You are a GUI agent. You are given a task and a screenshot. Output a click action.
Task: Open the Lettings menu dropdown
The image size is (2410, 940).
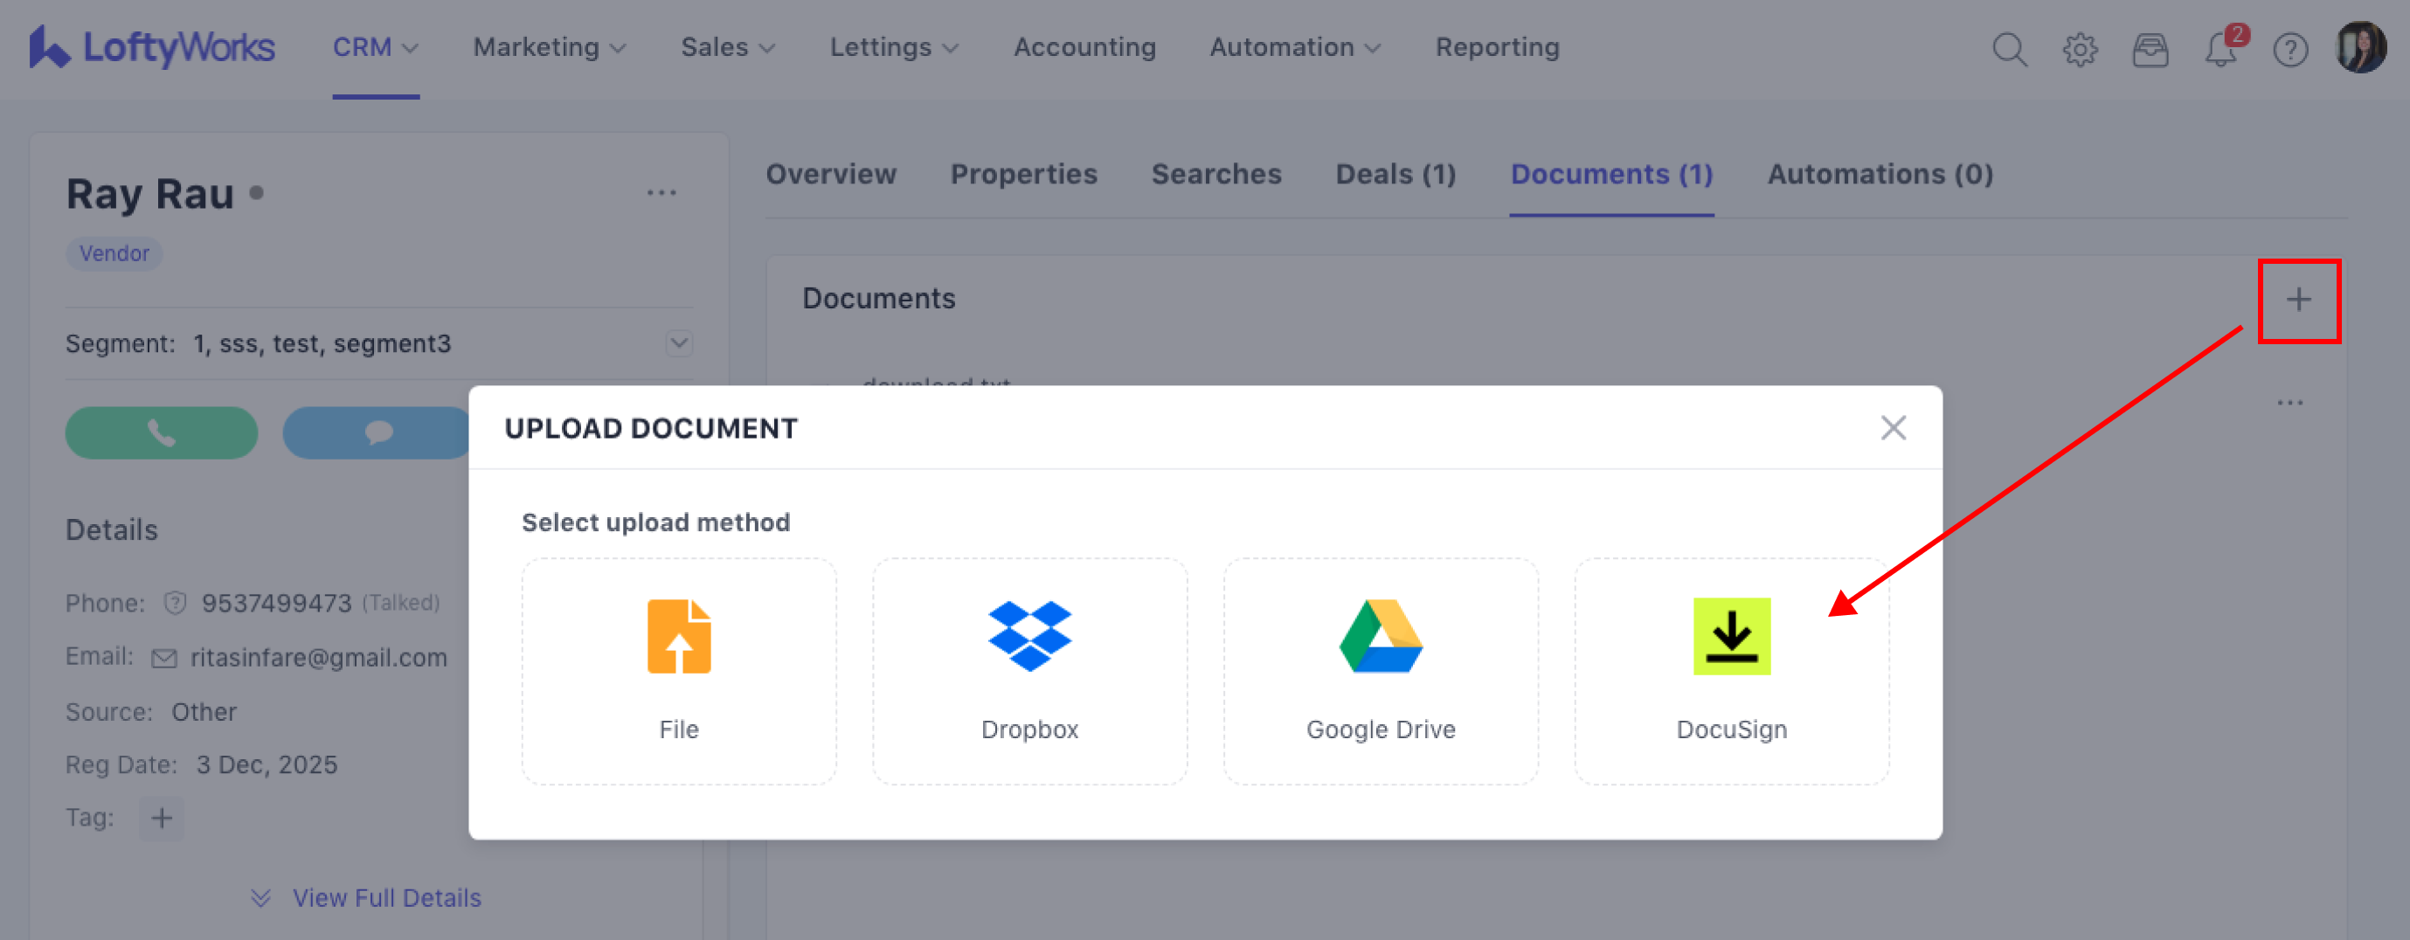click(893, 47)
